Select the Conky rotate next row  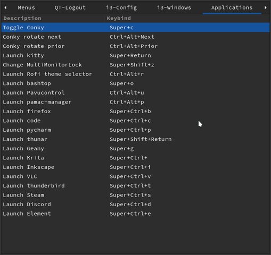click(135, 37)
